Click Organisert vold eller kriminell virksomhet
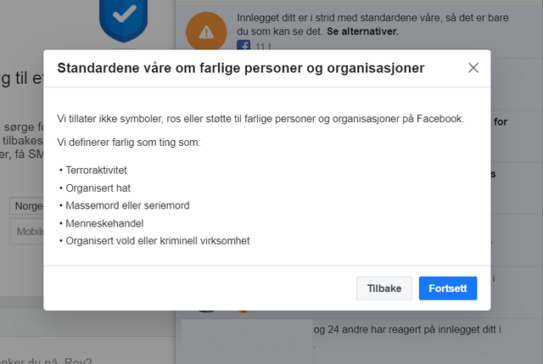Image resolution: width=543 pixels, height=364 pixels. click(x=158, y=241)
